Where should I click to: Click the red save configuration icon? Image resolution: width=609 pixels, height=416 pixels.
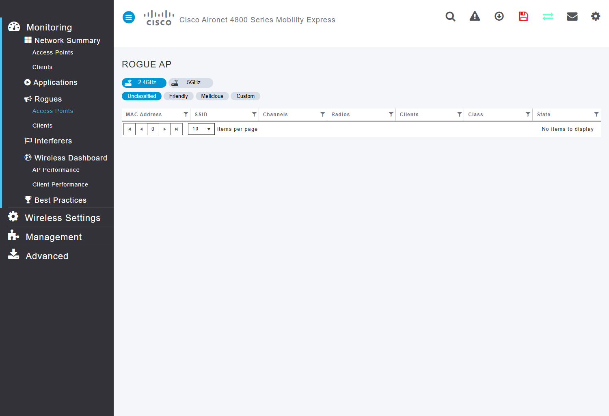click(x=523, y=16)
